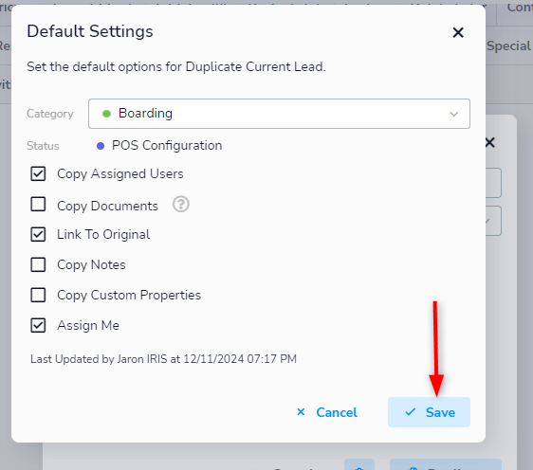Cancel the default settings changes
Screen dimensions: 533x470
(326, 412)
